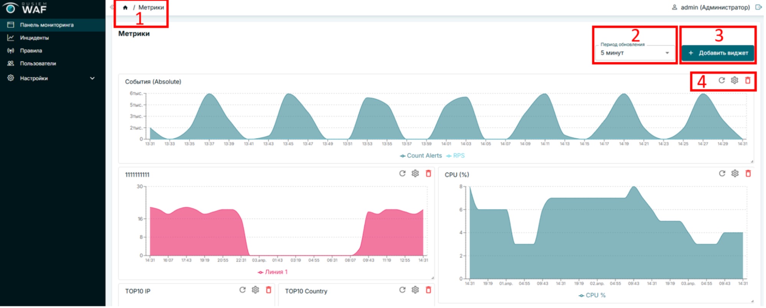
Task: Open settings of События (Absolute) widget
Action: (x=735, y=80)
